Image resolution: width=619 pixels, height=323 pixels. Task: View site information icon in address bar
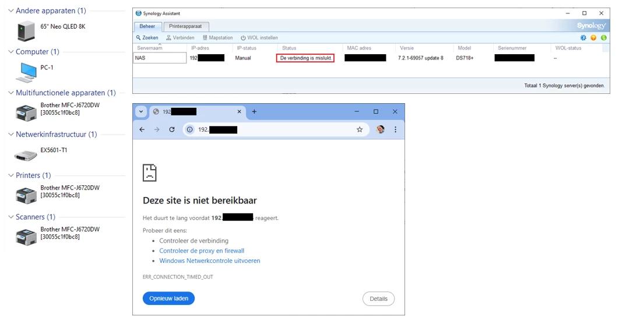(190, 129)
